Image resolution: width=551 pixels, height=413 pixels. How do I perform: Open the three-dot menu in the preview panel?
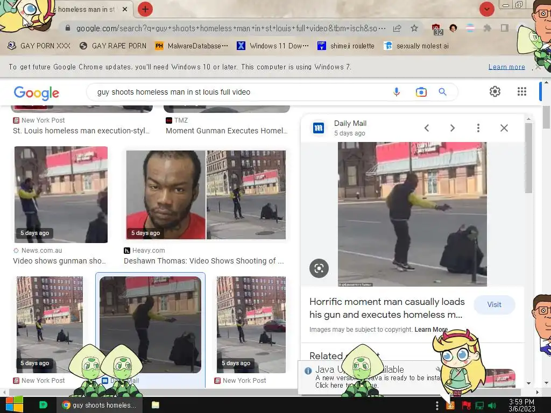coord(478,128)
